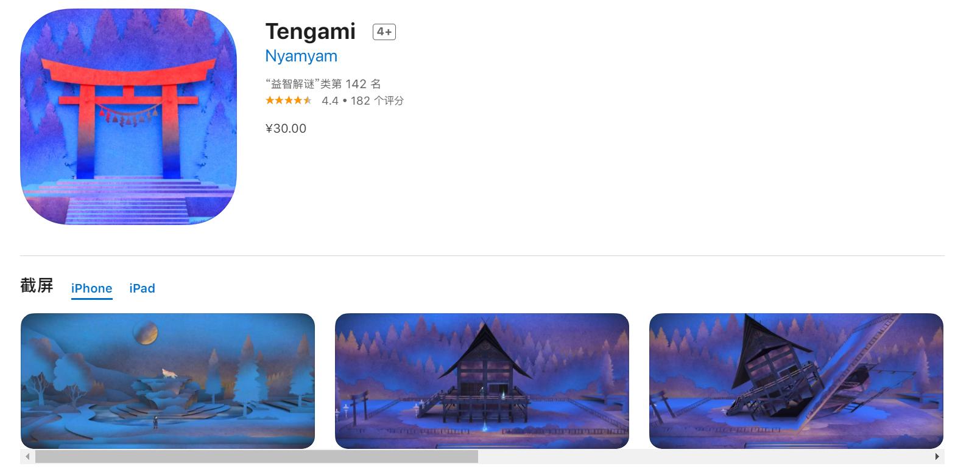Click the star rating icons
This screenshot has height=472, width=955.
pos(289,100)
